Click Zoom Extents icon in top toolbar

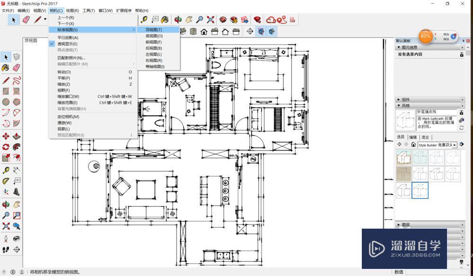pos(210,20)
